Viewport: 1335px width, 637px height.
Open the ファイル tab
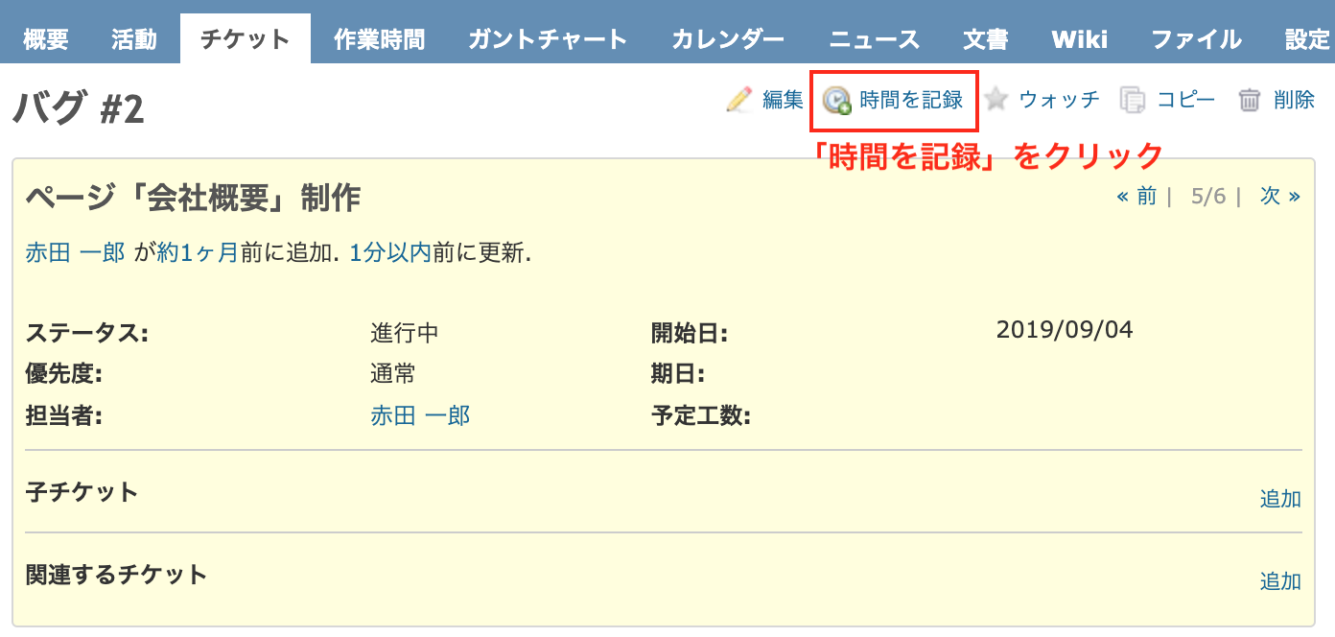pyautogui.click(x=1196, y=39)
